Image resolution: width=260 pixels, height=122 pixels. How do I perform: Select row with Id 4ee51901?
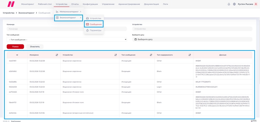click(x=129, y=61)
